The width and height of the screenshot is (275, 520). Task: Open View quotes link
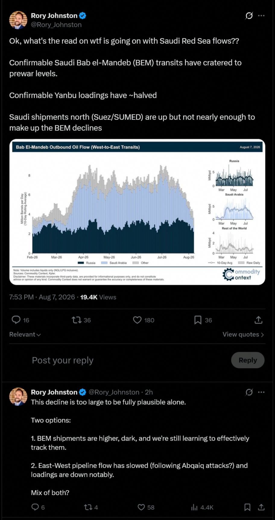[243, 334]
